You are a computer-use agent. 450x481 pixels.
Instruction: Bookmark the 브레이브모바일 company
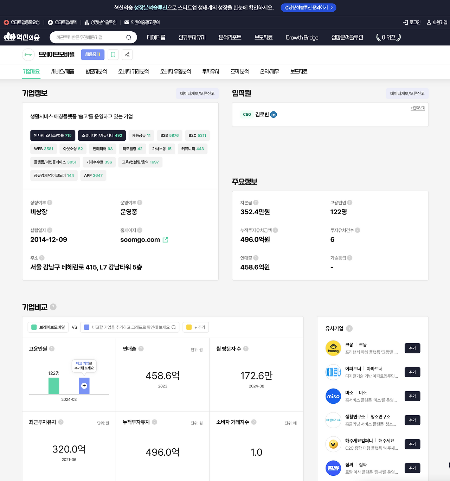pos(113,54)
